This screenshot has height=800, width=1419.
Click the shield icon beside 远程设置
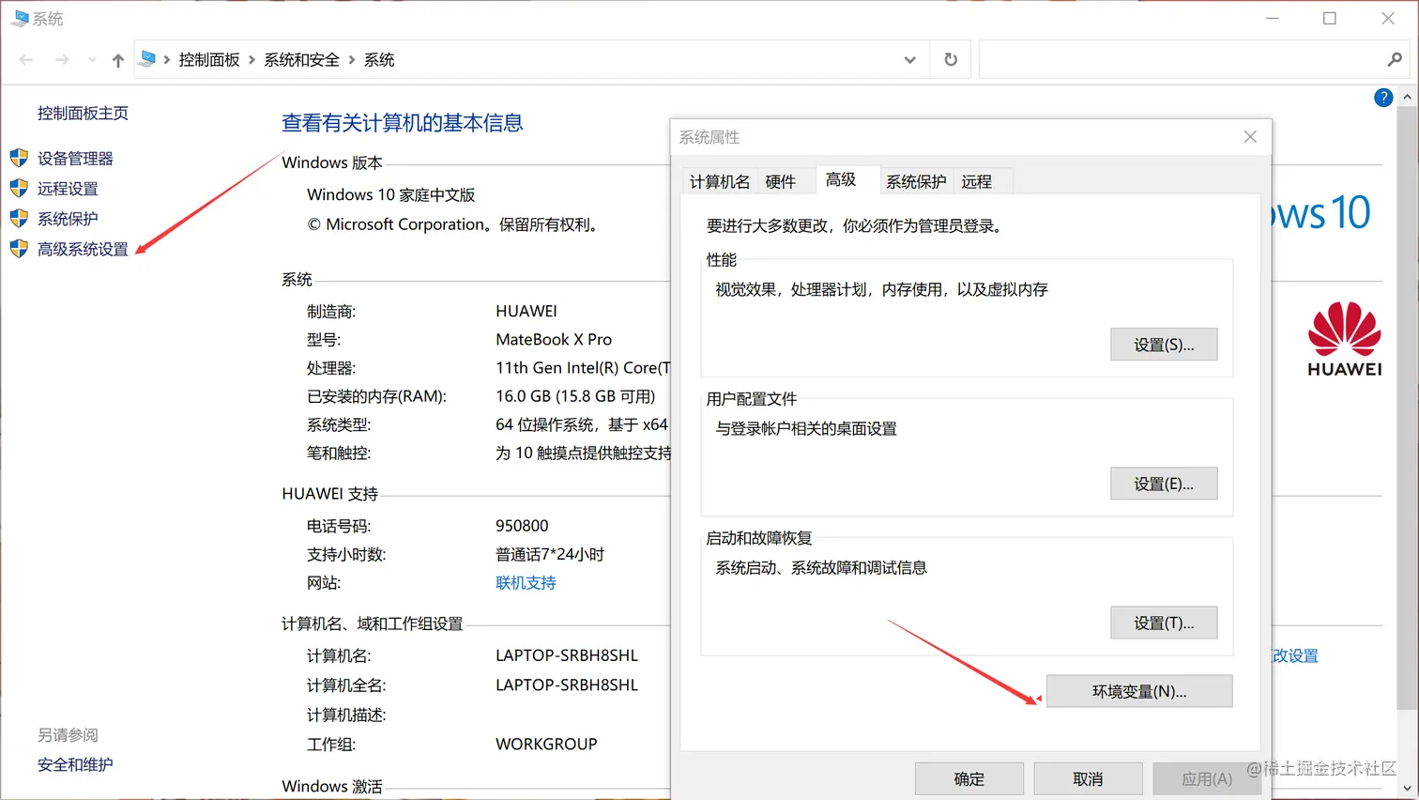click(19, 188)
